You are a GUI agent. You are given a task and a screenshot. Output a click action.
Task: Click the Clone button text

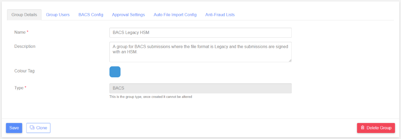tap(42, 128)
